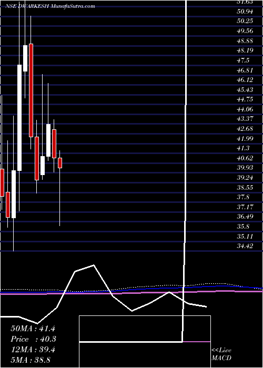The height and width of the screenshot is (368, 263).
Task: Click the 39.24 price axis label
Action: click(245, 178)
